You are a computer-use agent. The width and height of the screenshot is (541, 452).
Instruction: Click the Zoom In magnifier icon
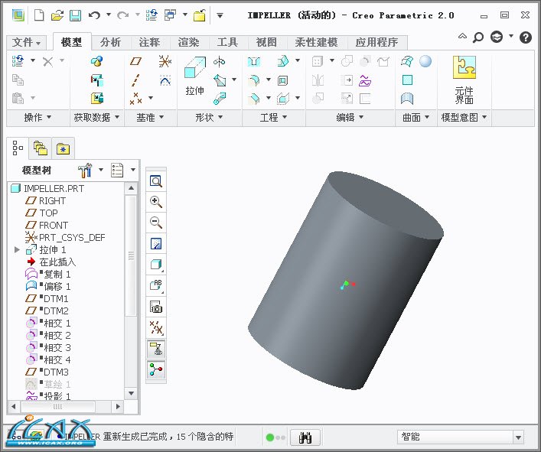[x=156, y=202]
